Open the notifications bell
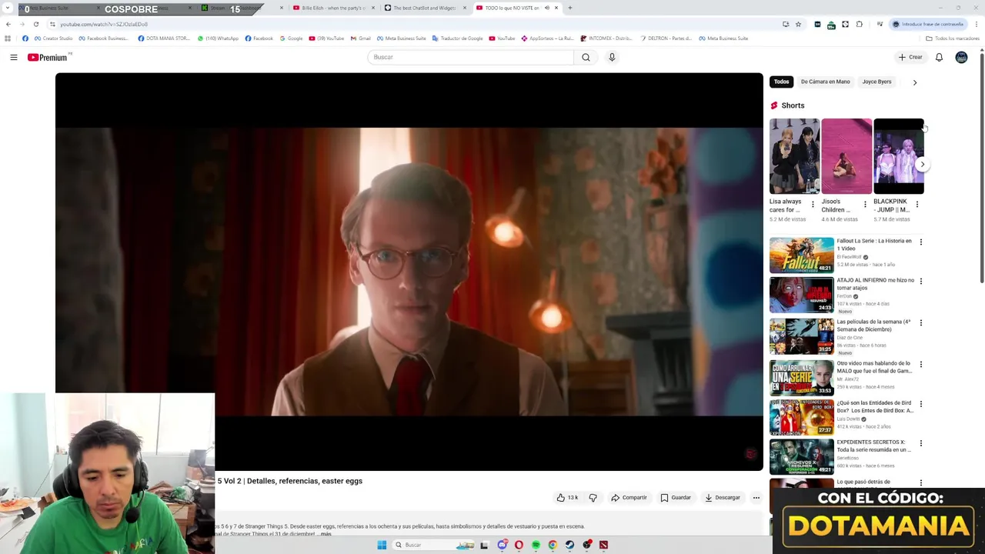The image size is (985, 554). point(939,57)
